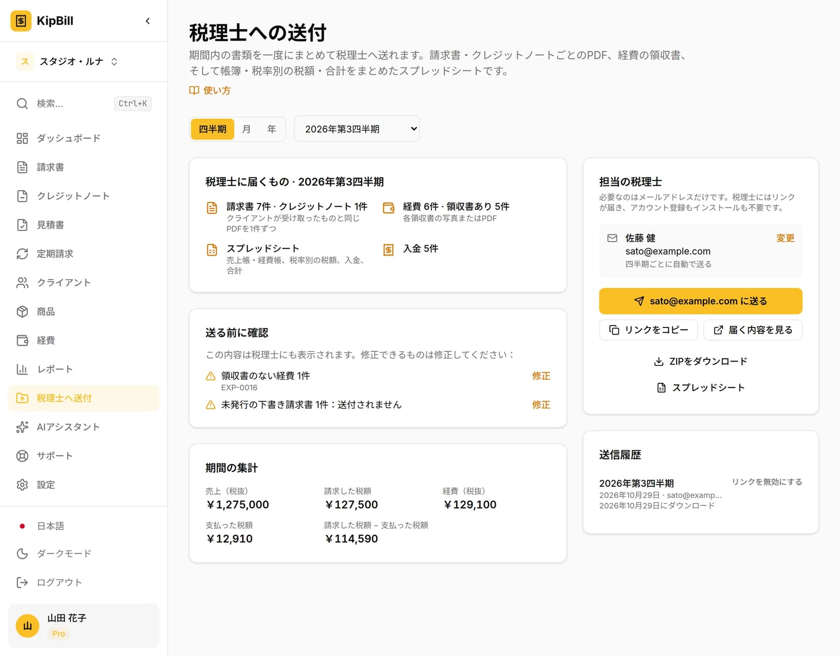Click the 支払った税額 value ￥12,910

click(x=229, y=539)
